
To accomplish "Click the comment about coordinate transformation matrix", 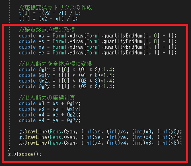I will pos(55,8).
